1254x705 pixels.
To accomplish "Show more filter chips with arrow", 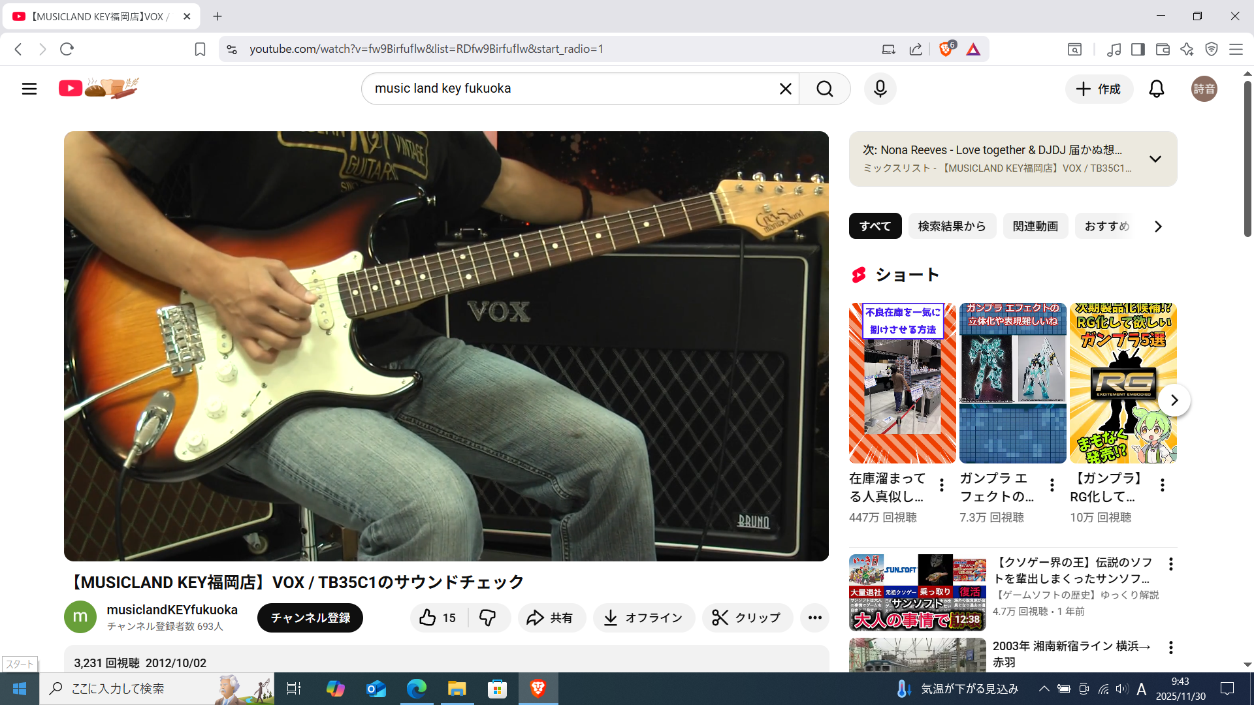I will [x=1158, y=227].
